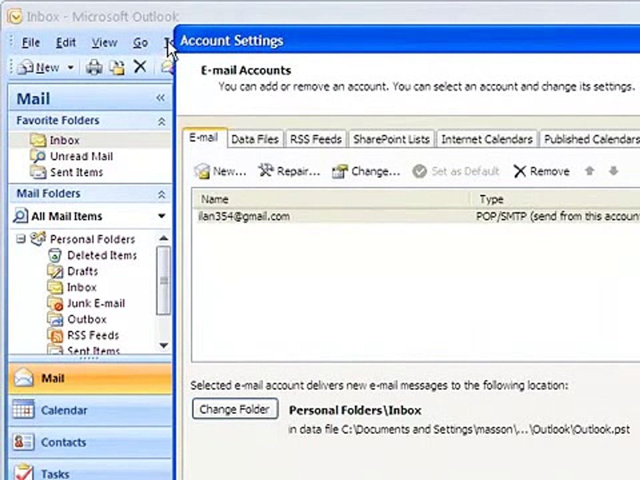Click Remove account button
Screen dimensions: 640x480
541,171
